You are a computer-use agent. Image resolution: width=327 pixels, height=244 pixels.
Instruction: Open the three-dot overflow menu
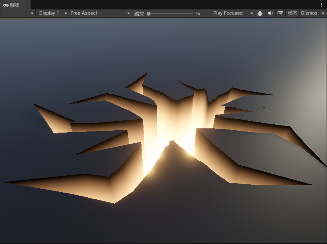(x=322, y=5)
